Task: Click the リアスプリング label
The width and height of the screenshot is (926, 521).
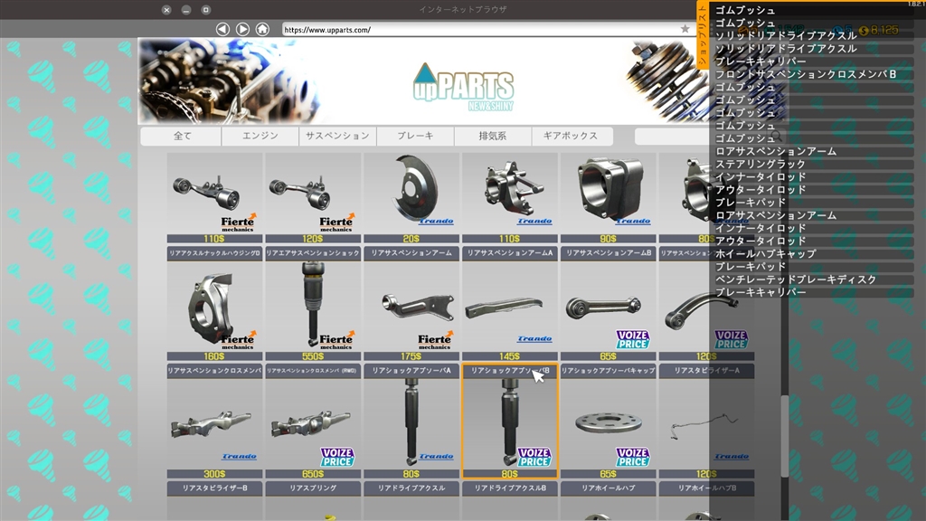Action: coord(313,488)
